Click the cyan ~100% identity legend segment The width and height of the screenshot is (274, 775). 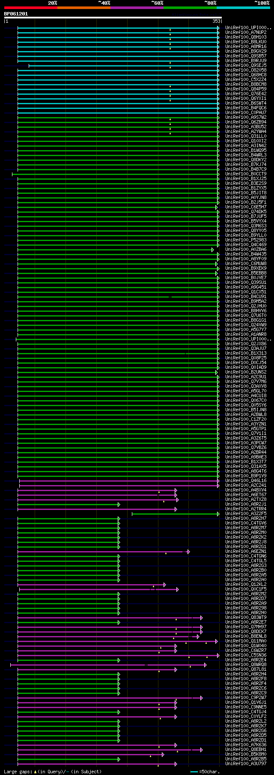243,7
